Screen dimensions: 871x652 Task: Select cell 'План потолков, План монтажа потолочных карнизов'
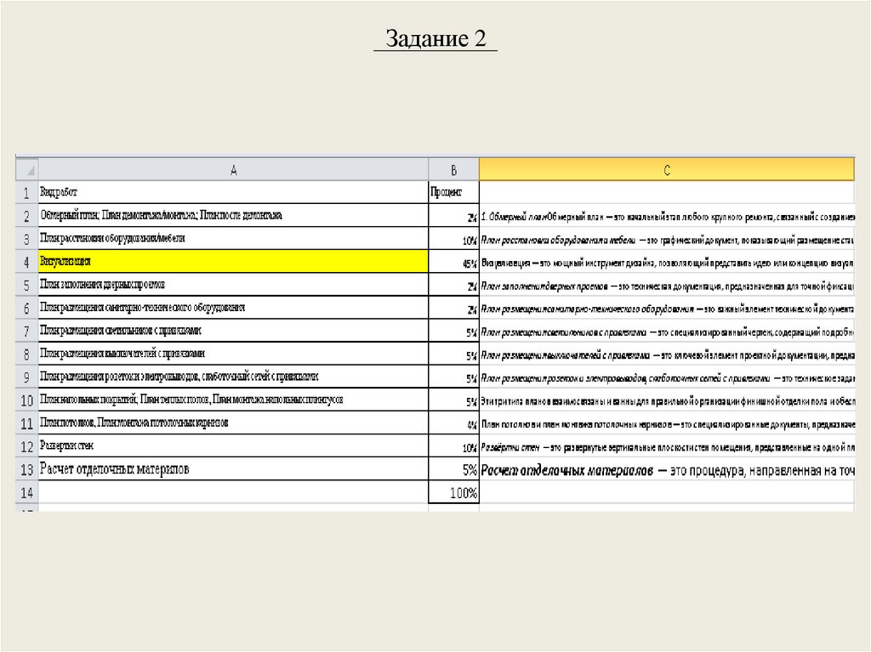click(x=233, y=422)
